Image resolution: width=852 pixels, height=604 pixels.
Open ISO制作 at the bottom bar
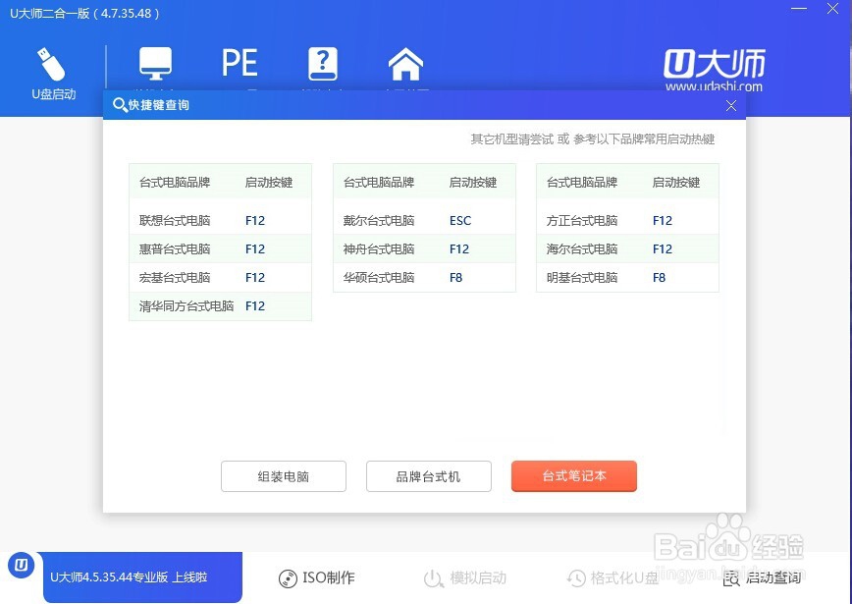[316, 577]
